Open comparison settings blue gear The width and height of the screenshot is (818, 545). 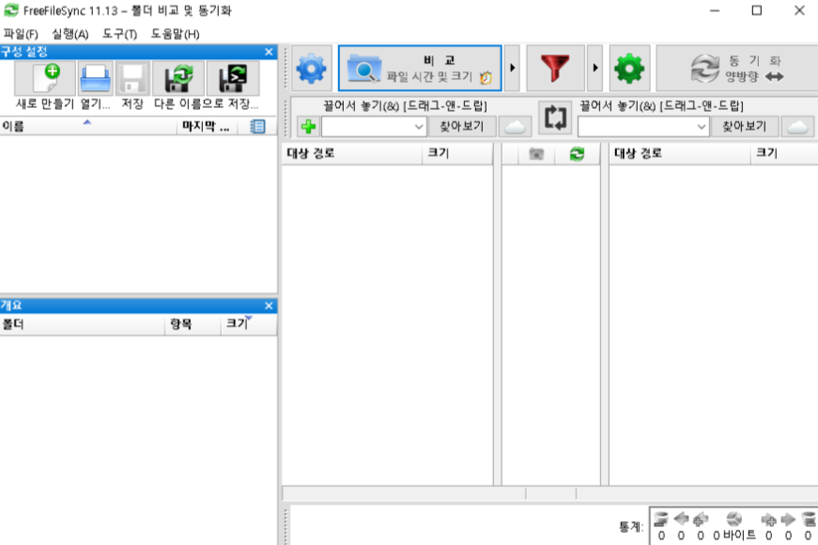pyautogui.click(x=312, y=69)
